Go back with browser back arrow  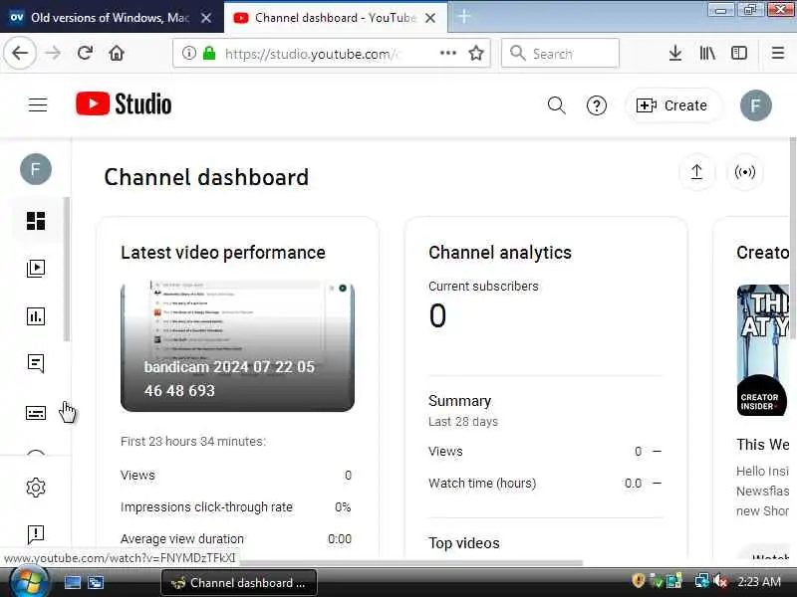pyautogui.click(x=20, y=53)
